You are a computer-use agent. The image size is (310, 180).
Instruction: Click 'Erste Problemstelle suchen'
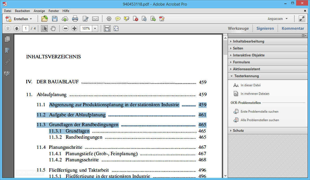(259, 112)
